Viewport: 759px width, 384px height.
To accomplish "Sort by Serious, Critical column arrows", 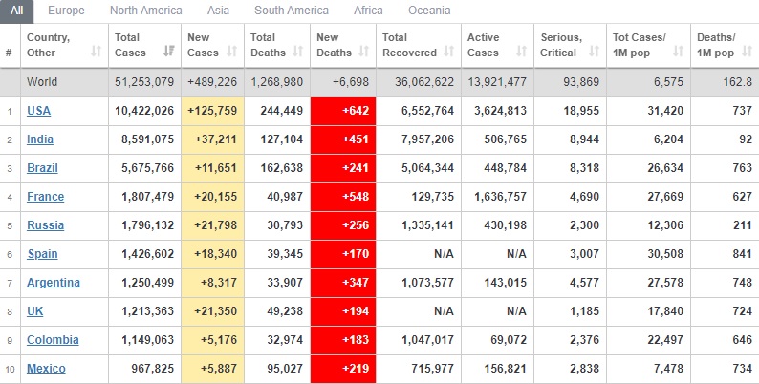I will pos(595,51).
